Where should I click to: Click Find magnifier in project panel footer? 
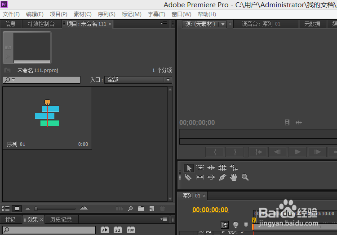130,209
